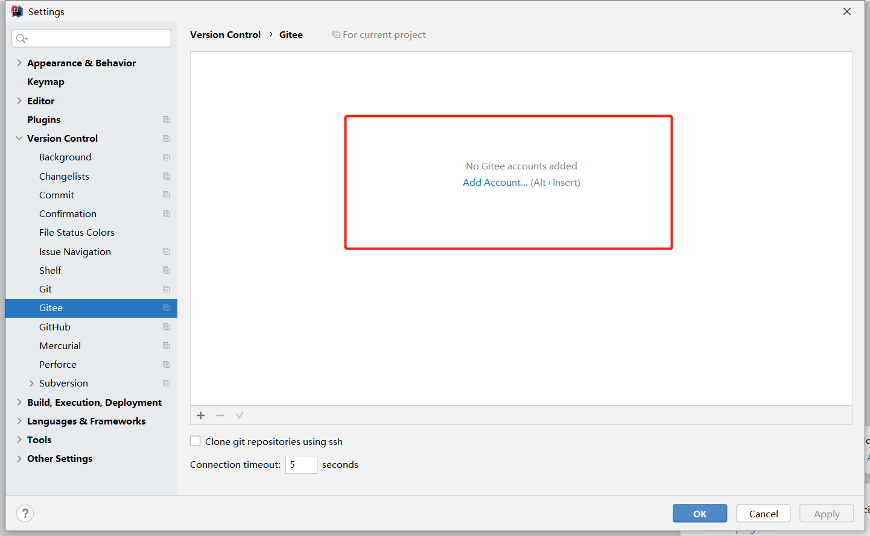Click the Version Control breadcrumb
870x536 pixels.
pyautogui.click(x=226, y=35)
